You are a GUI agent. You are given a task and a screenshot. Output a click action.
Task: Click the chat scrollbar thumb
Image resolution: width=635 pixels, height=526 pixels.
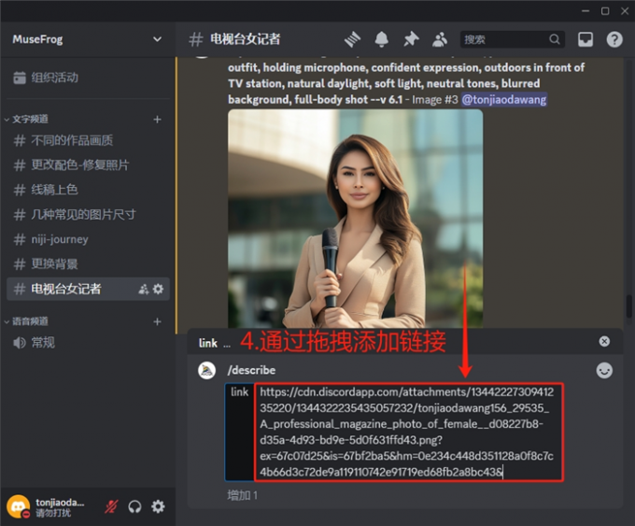tap(628, 306)
